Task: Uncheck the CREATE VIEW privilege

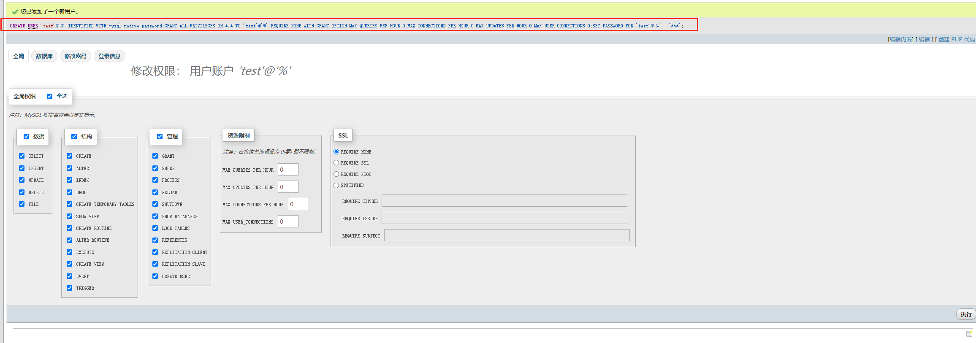Action: (x=69, y=264)
